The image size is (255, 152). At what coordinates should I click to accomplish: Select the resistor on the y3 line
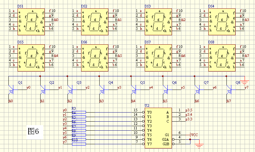79,126
